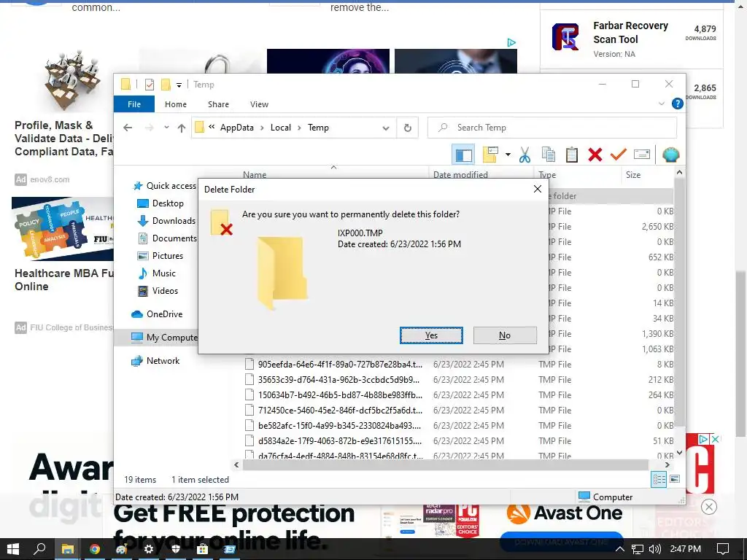The width and height of the screenshot is (747, 560).
Task: Click the Rename icon in toolbar
Action: click(642, 155)
